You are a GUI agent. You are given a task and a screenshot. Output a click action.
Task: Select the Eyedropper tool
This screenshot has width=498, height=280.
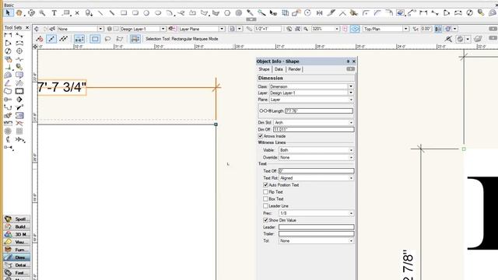point(251,12)
